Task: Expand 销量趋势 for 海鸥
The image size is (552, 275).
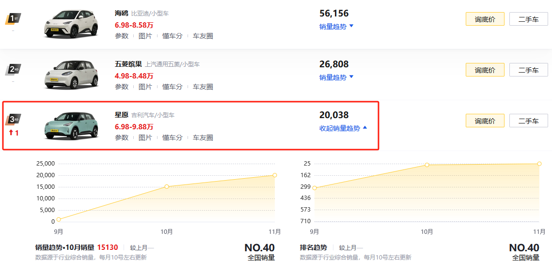Action: 336,26
